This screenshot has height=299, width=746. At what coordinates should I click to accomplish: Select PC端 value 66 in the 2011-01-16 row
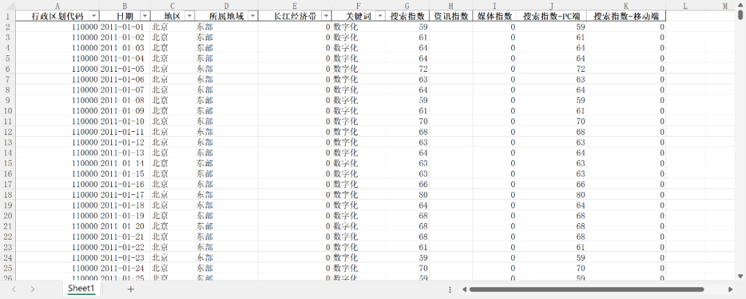point(551,184)
